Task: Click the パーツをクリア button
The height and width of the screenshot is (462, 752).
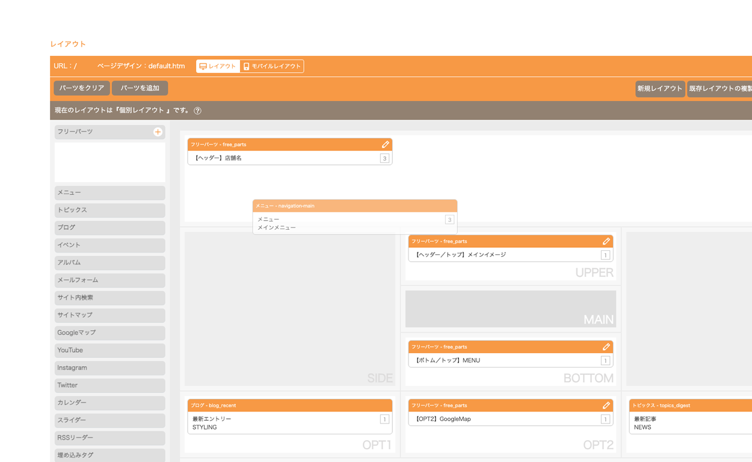Action: tap(82, 88)
